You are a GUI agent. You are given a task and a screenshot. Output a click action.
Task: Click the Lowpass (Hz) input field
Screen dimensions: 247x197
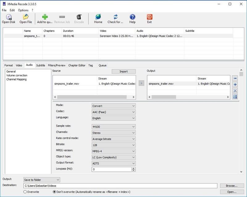pyautogui.click(x=112, y=169)
